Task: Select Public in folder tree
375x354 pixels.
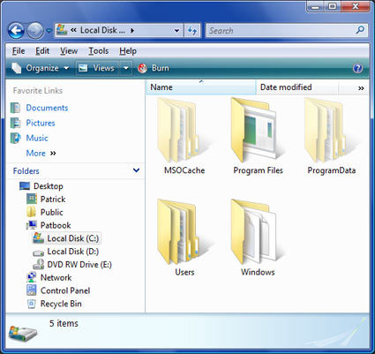Action: click(52, 213)
